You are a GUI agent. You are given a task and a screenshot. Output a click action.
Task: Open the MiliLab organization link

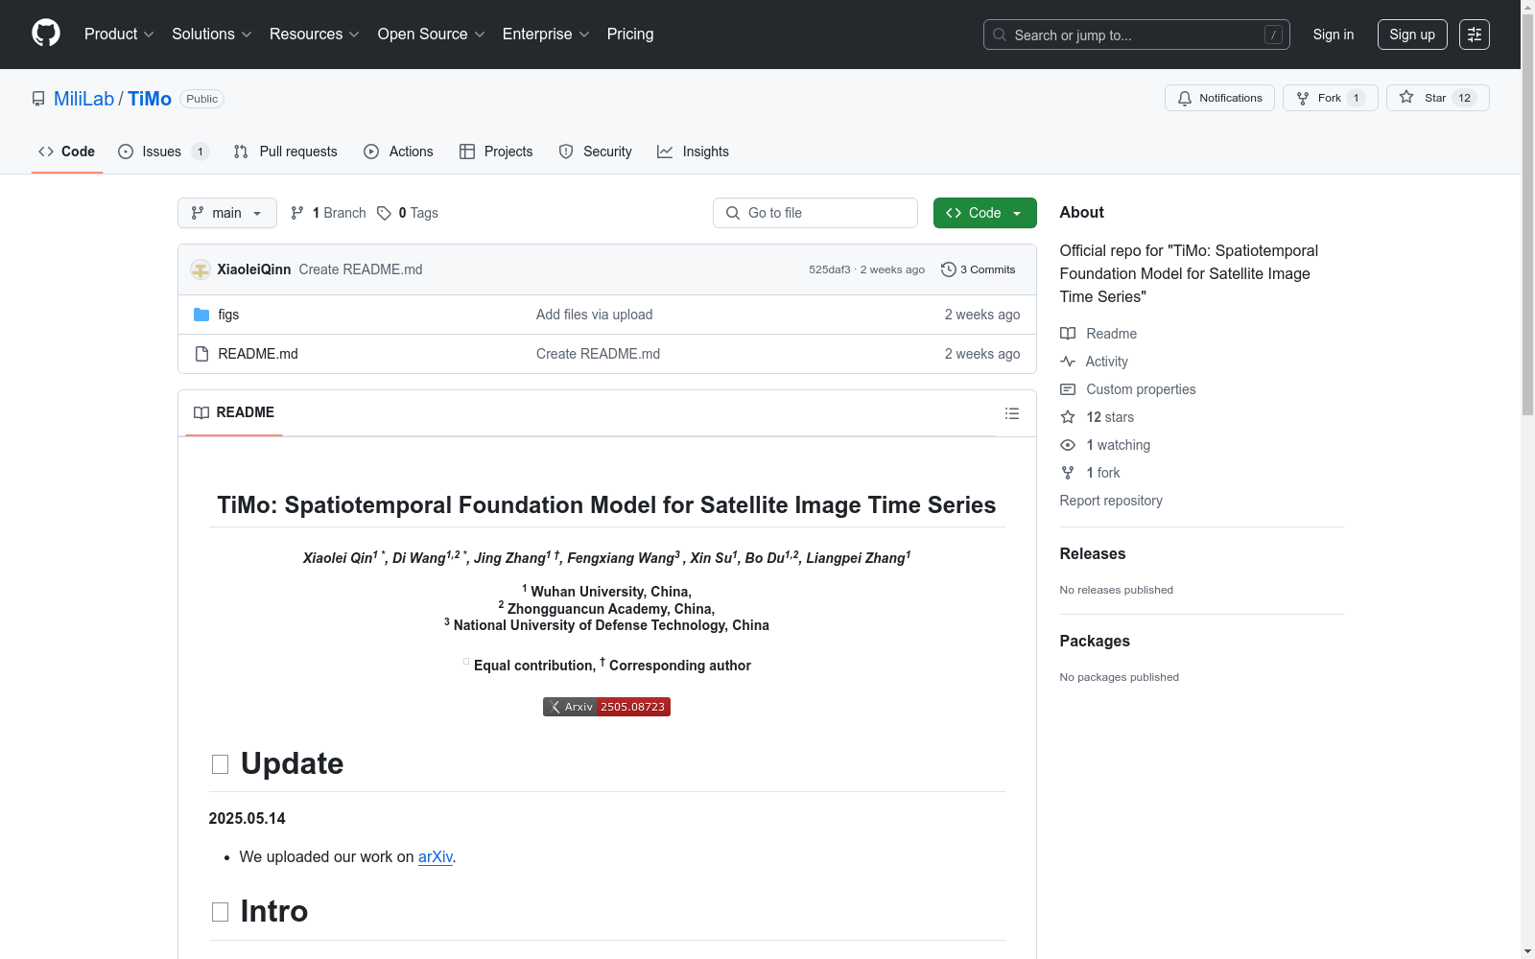tap(84, 99)
